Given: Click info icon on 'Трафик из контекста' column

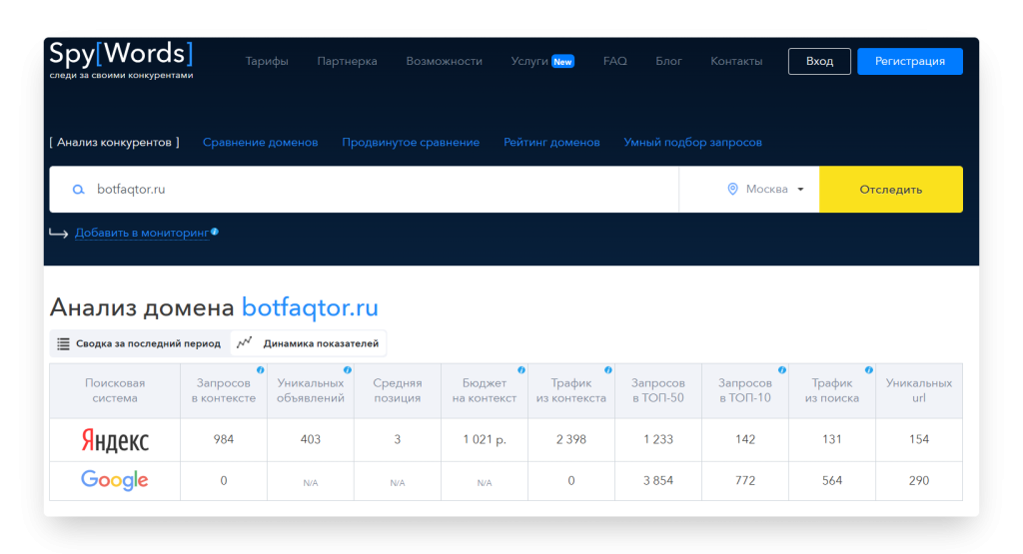Looking at the screenshot, I should point(608,370).
